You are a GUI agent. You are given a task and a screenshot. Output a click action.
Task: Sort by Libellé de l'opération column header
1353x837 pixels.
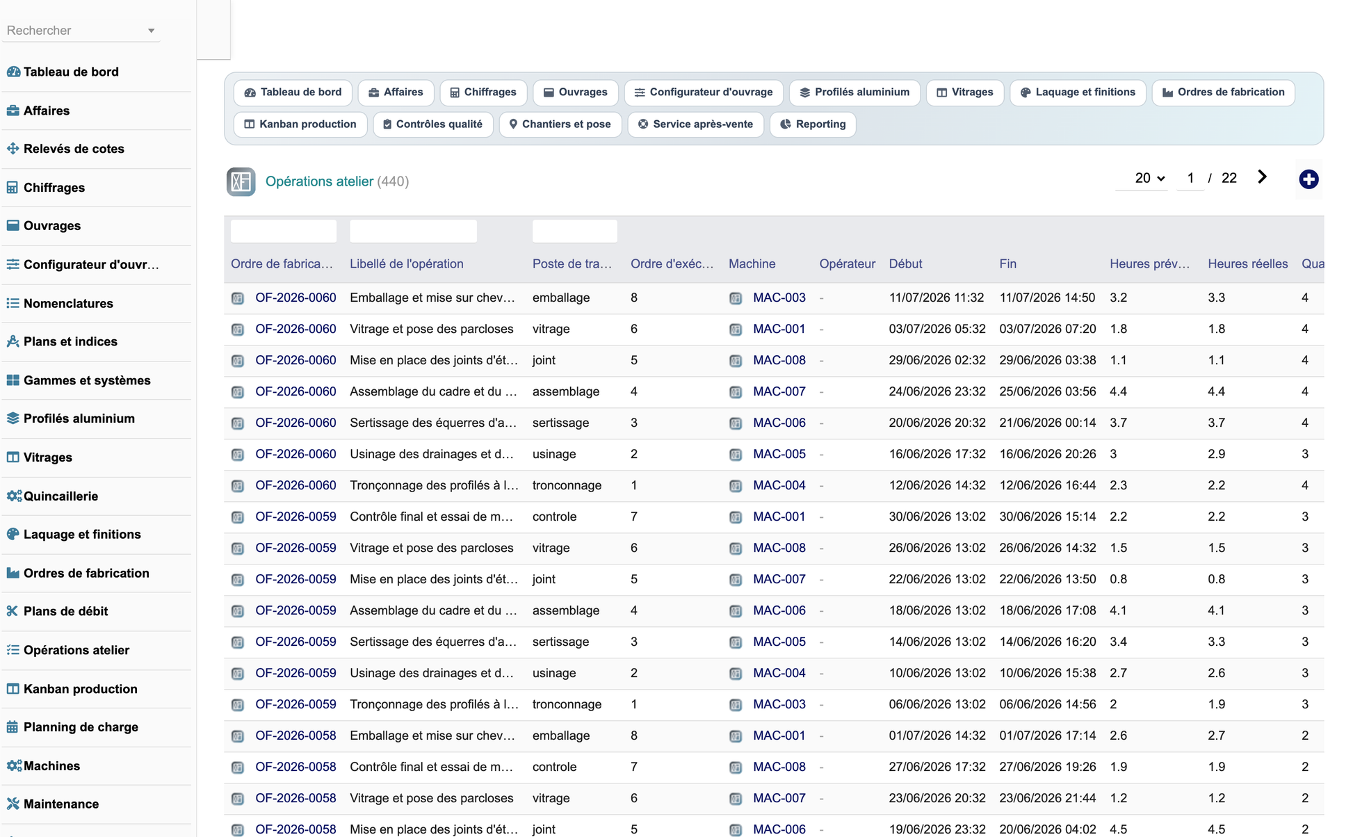(x=407, y=263)
